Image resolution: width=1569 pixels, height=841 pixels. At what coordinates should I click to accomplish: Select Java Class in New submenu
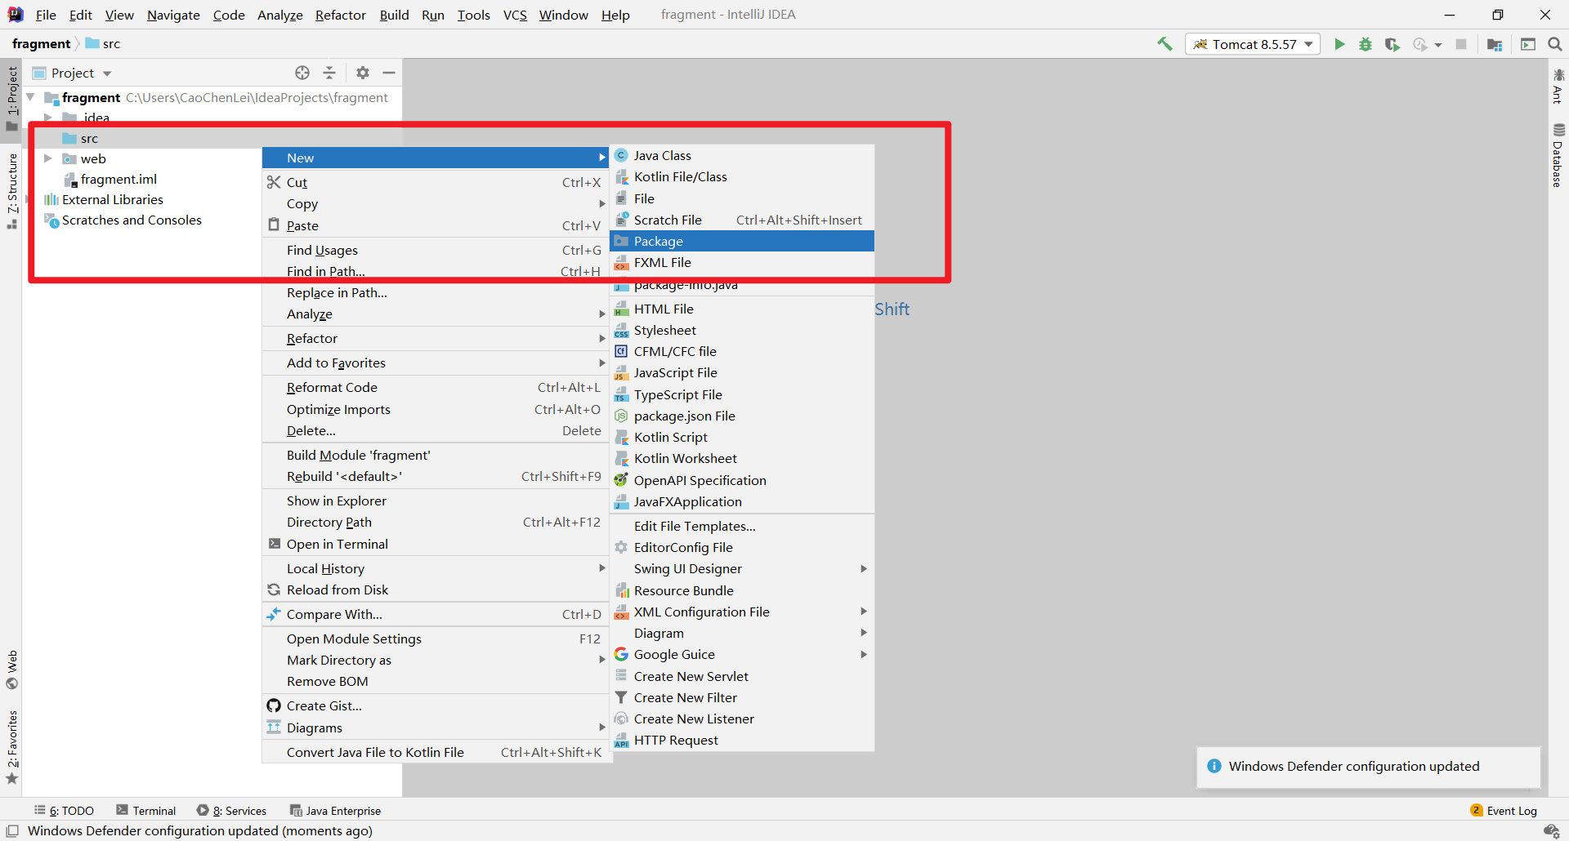click(742, 155)
